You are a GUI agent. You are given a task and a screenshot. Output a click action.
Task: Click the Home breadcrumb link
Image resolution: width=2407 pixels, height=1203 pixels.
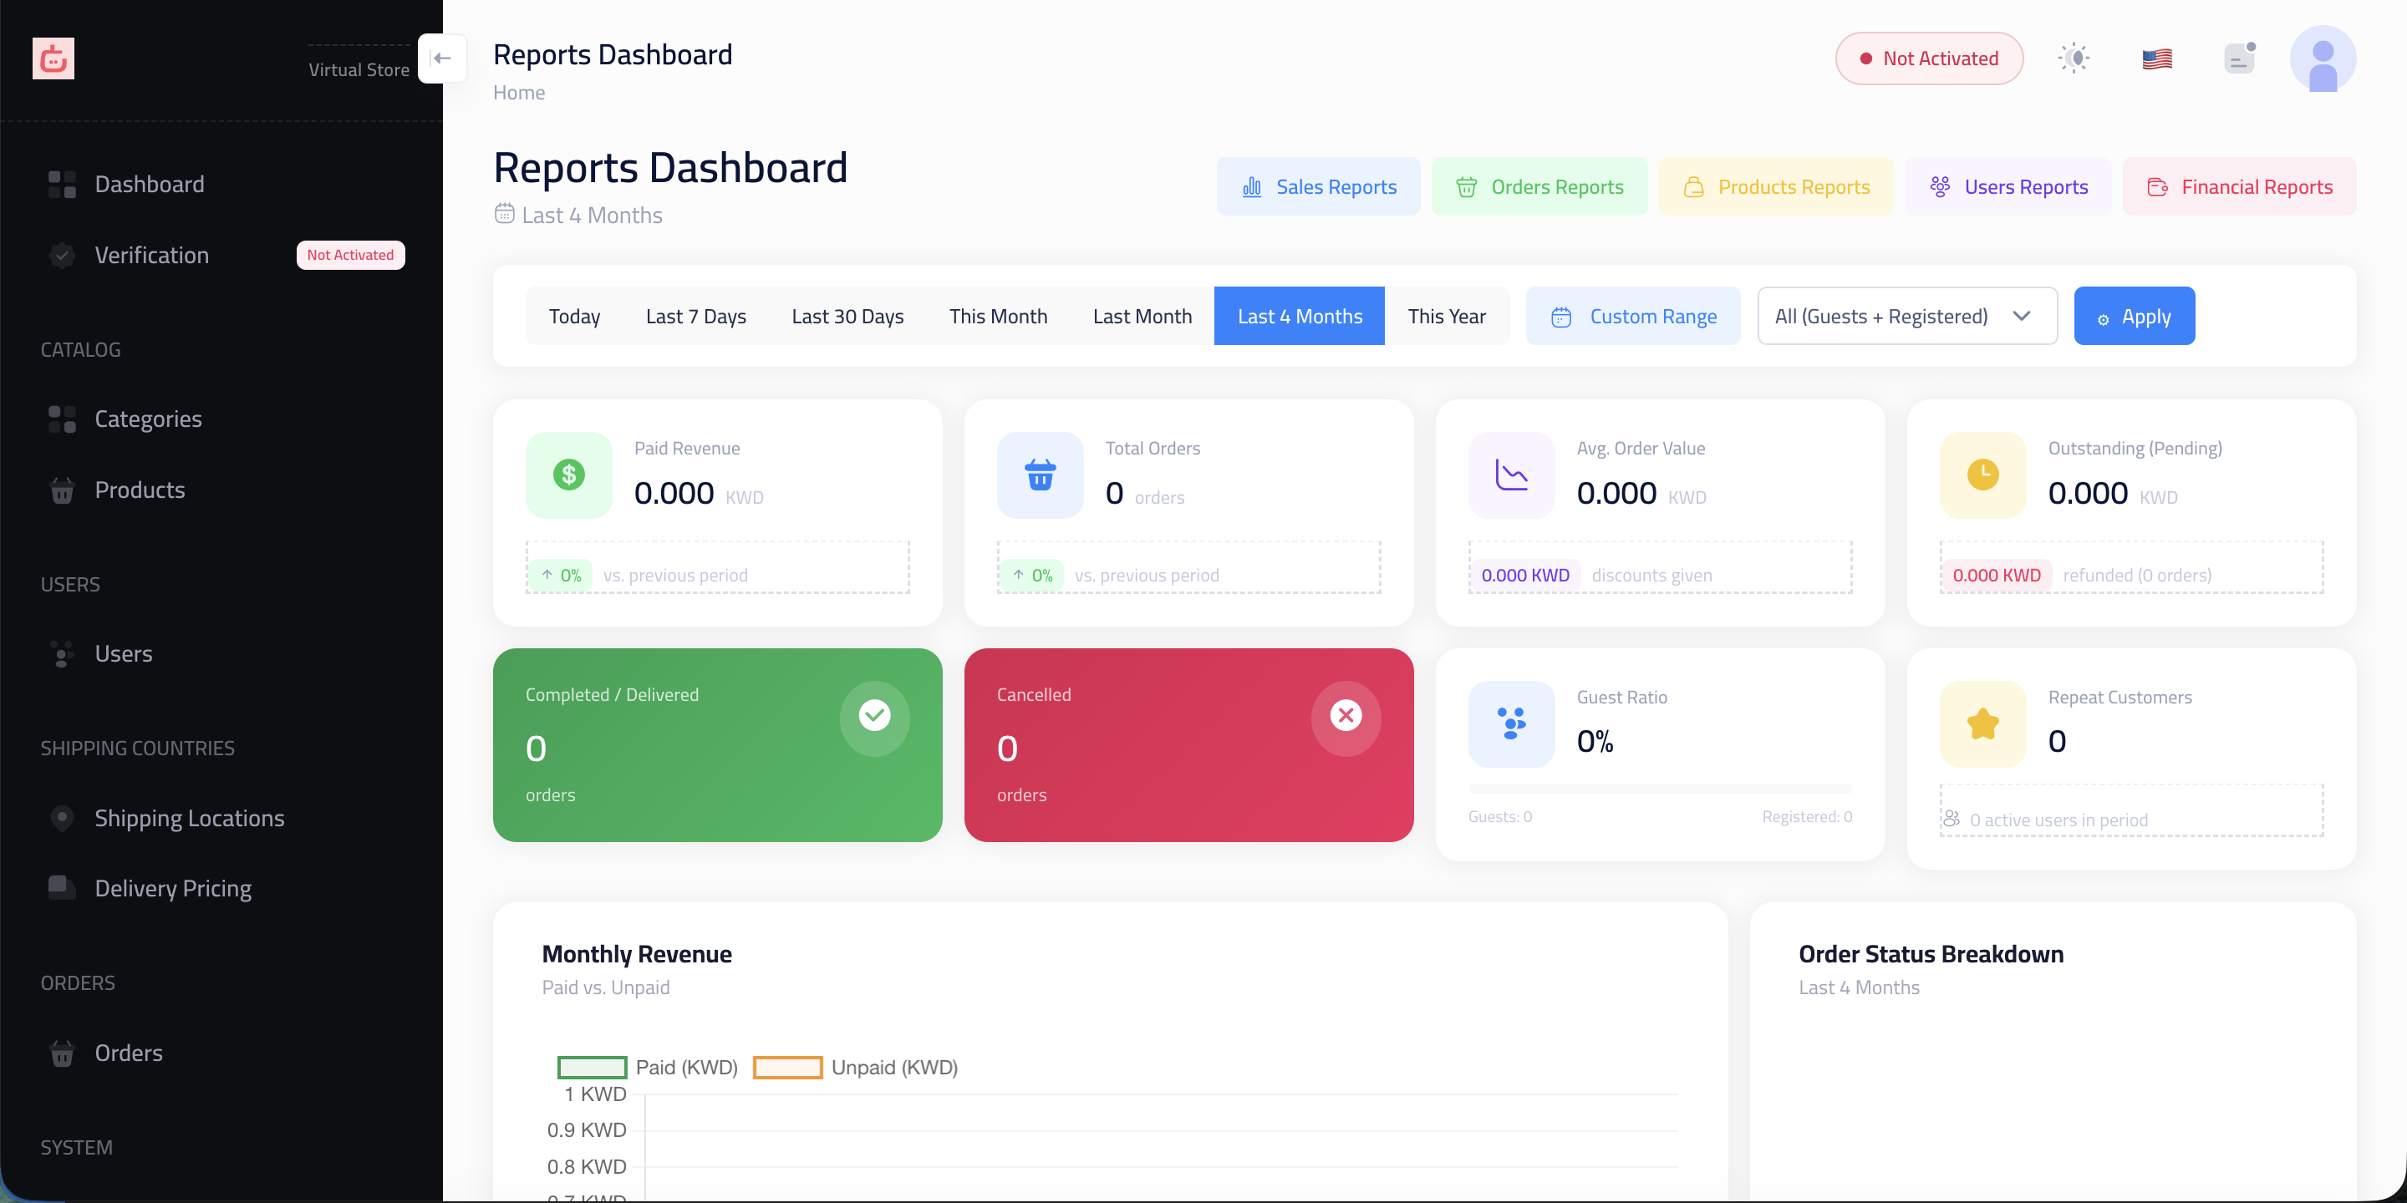(518, 93)
